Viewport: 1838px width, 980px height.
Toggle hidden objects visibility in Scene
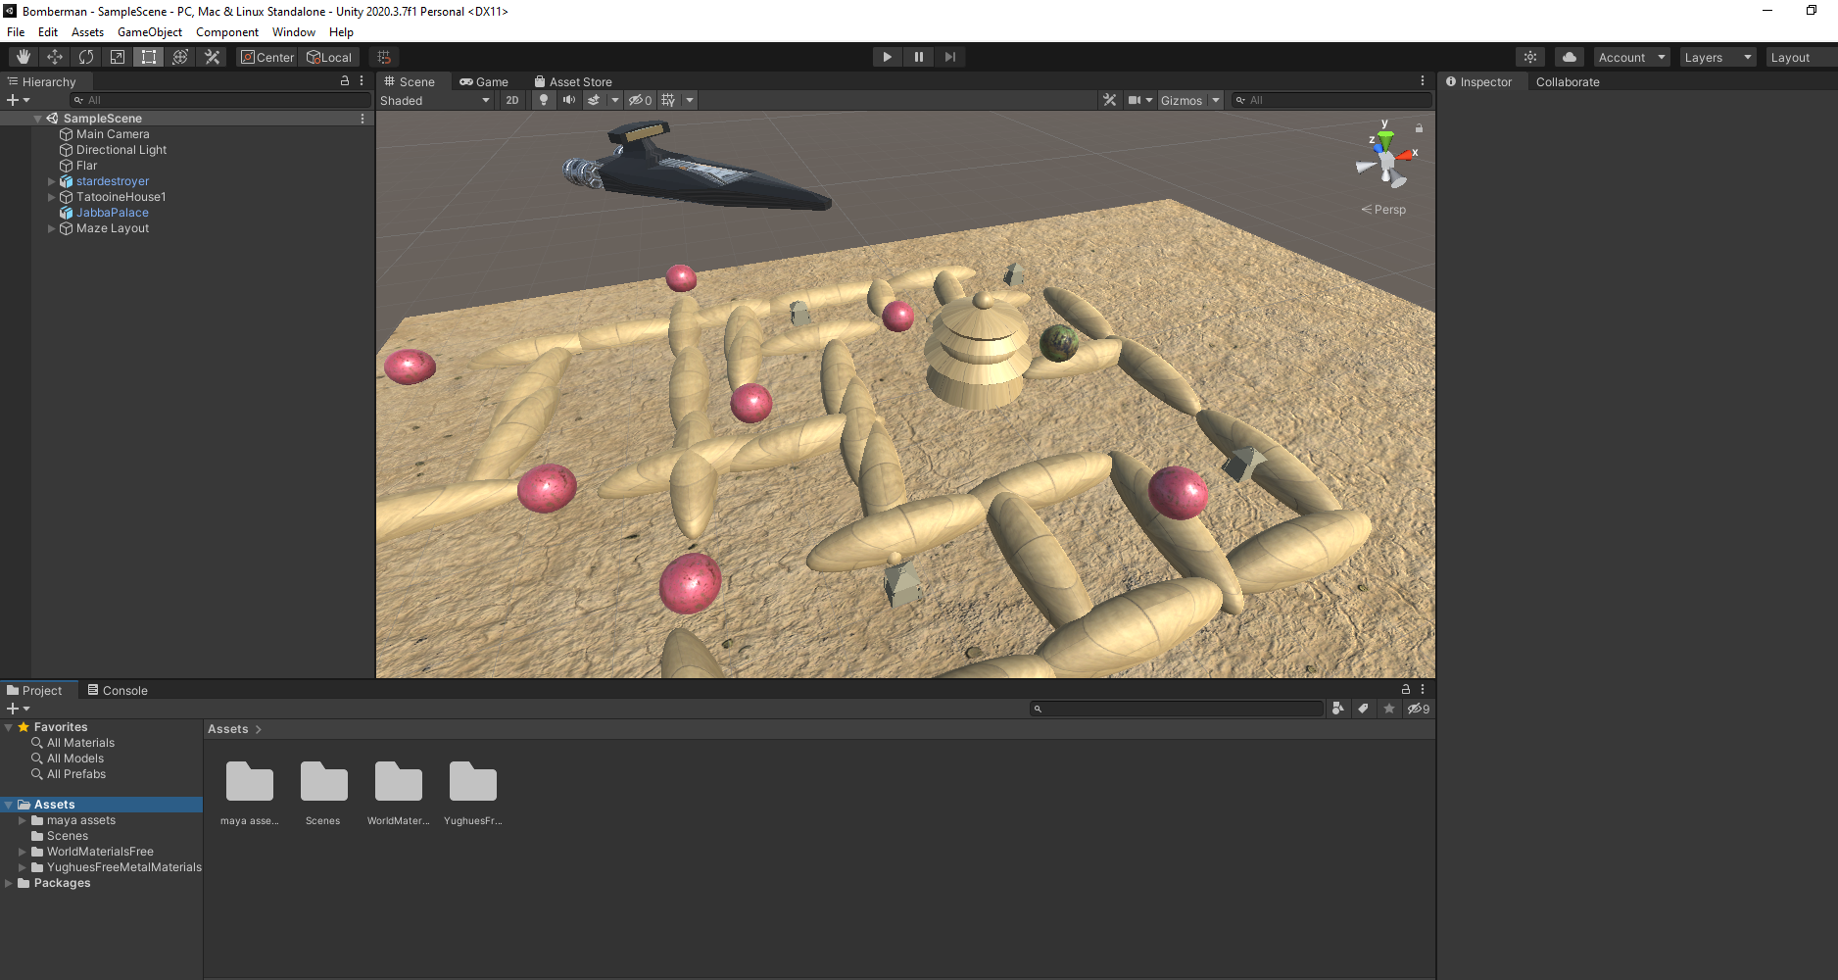pos(640,100)
